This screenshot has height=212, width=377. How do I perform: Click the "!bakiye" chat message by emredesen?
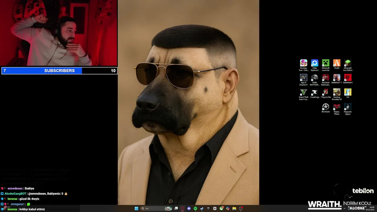click(x=29, y=188)
